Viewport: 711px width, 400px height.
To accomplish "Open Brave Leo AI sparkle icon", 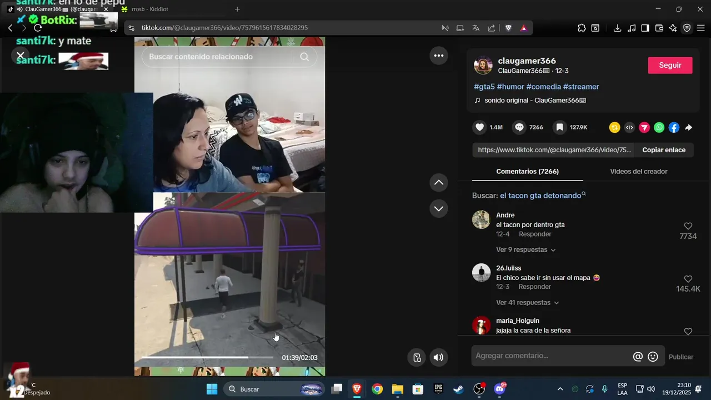I will click(673, 28).
